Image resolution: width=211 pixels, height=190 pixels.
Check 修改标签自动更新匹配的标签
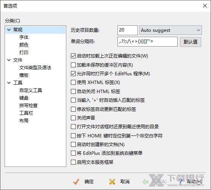73,109
